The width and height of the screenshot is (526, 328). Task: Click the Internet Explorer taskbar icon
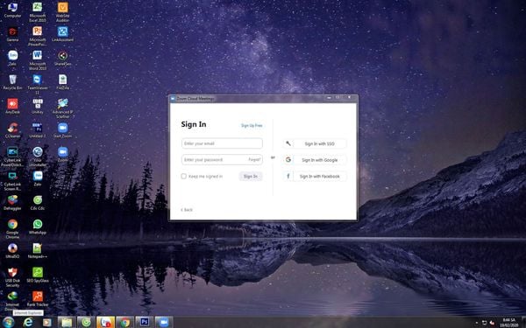click(28, 322)
